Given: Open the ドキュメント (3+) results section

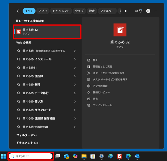Looking at the screenshot, I should 28,143.
